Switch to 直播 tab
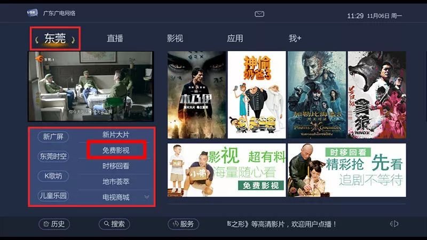This screenshot has width=427, height=240. (115, 38)
